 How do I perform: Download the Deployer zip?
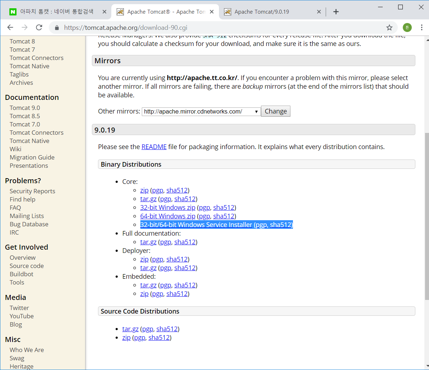coord(144,259)
